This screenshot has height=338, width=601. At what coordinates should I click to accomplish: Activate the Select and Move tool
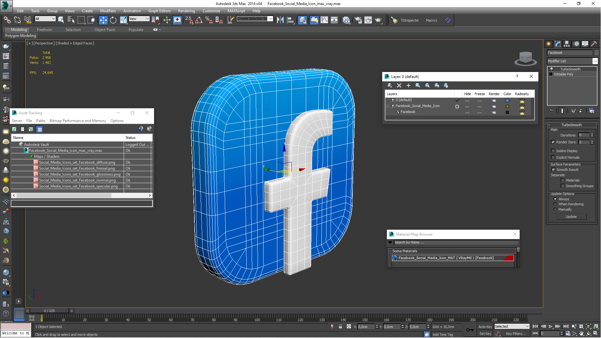pos(103,20)
